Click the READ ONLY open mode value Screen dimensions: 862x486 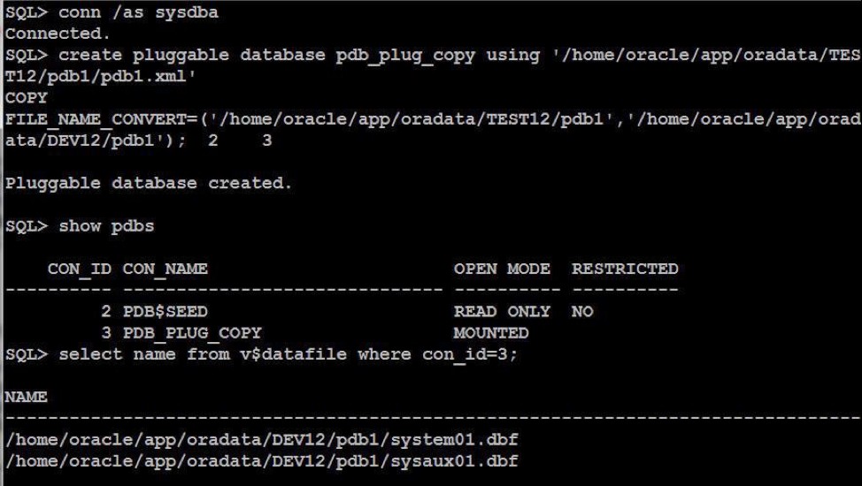pos(502,312)
